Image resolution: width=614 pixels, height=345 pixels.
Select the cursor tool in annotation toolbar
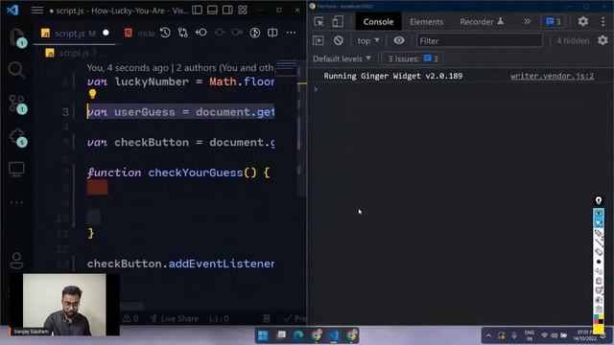point(599,223)
